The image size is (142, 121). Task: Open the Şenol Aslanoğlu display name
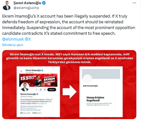pos(27,3)
